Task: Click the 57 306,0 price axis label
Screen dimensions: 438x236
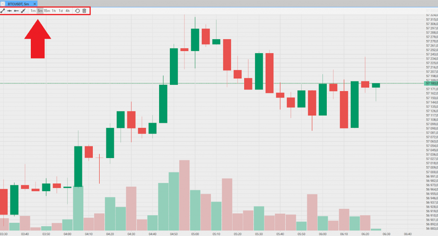Action: point(432,24)
